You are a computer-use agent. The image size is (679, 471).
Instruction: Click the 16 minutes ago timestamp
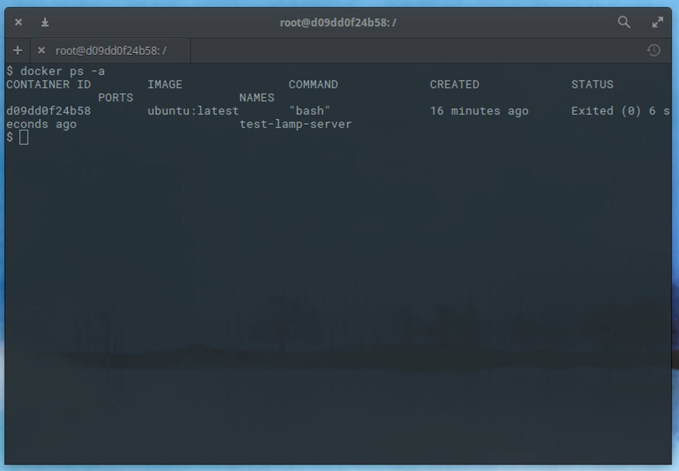(479, 111)
